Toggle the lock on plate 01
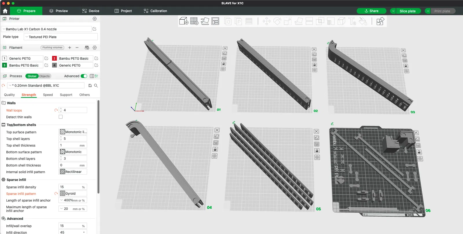This screenshot has width=463, height=234. click(224, 64)
